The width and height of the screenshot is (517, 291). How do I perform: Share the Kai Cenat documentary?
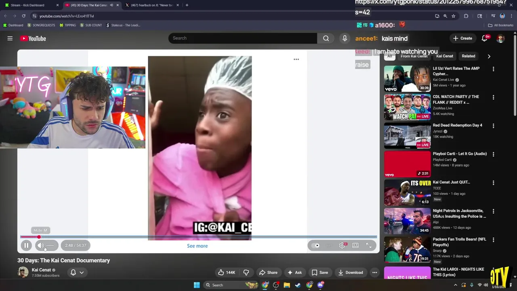[268, 272]
